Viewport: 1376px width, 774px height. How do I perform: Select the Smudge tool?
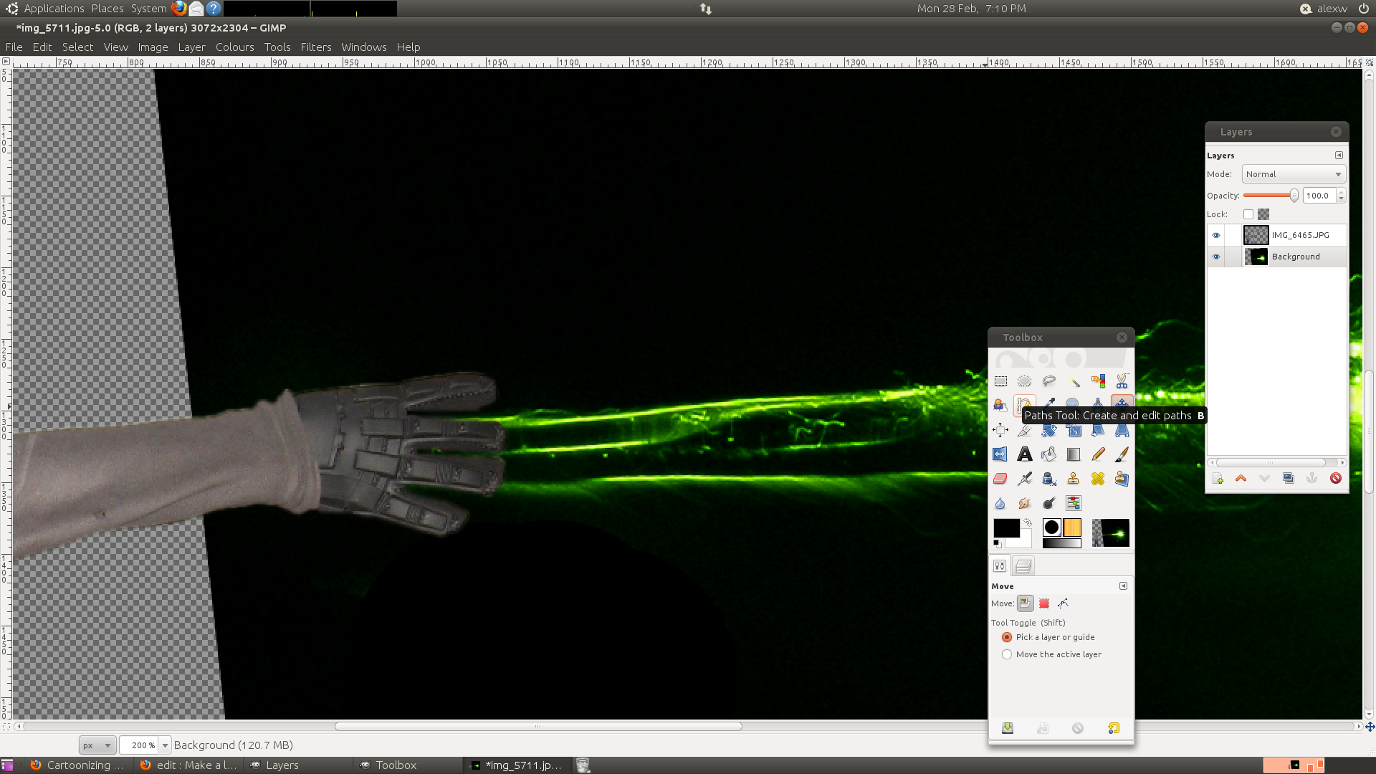point(1025,503)
